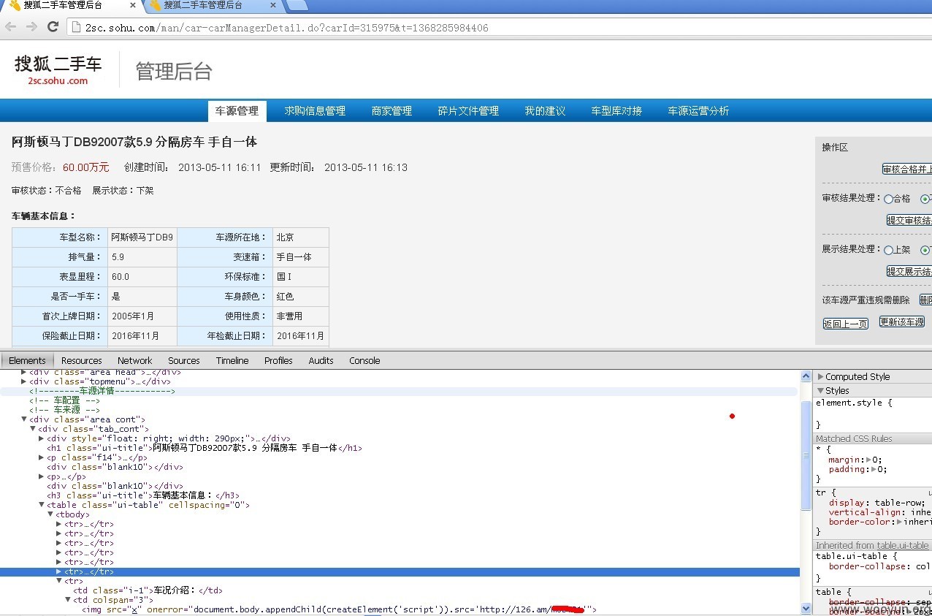Image resolution: width=932 pixels, height=616 pixels.
Task: Expand the p class="f14" node
Action: pyautogui.click(x=42, y=457)
